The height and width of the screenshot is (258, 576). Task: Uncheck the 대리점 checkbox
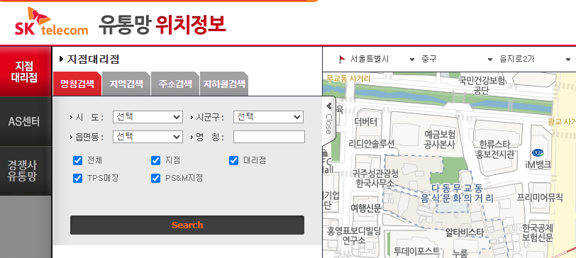pos(233,160)
